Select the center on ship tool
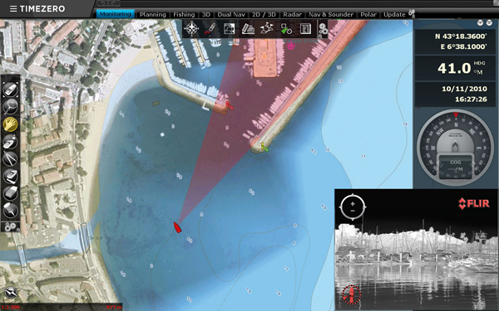499x311 pixels. (10, 90)
